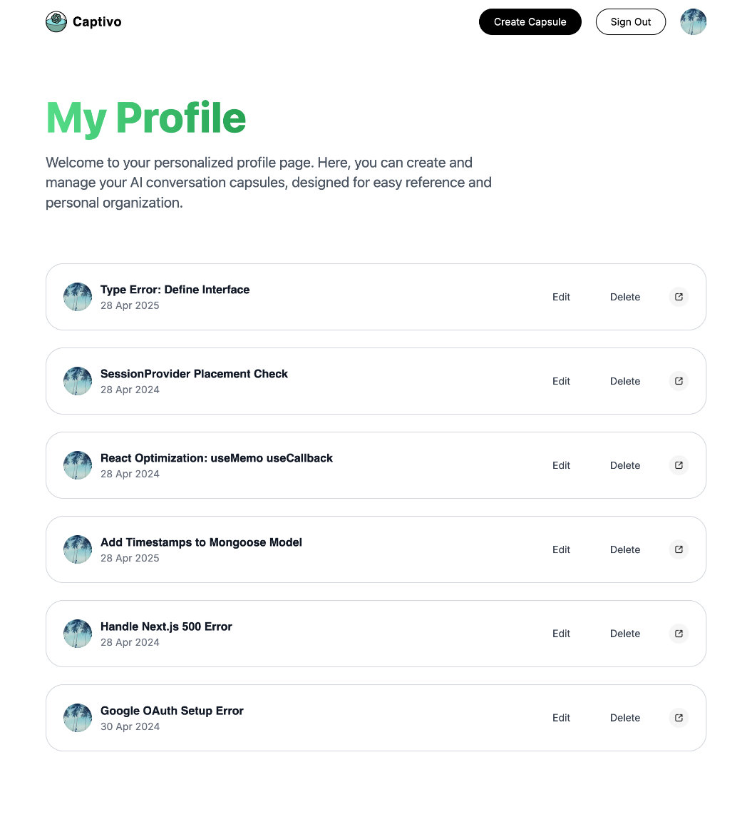Edit the React Optimization capsule

click(x=561, y=465)
